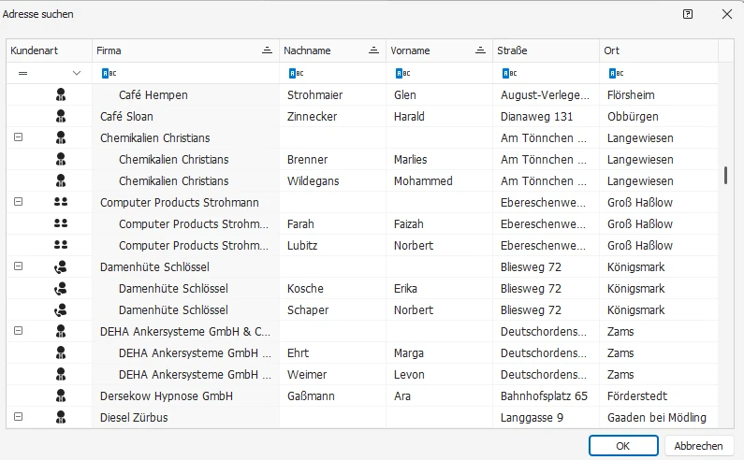Click sort indicator in Nachname header
This screenshot has width=744, height=460.
pyautogui.click(x=374, y=50)
